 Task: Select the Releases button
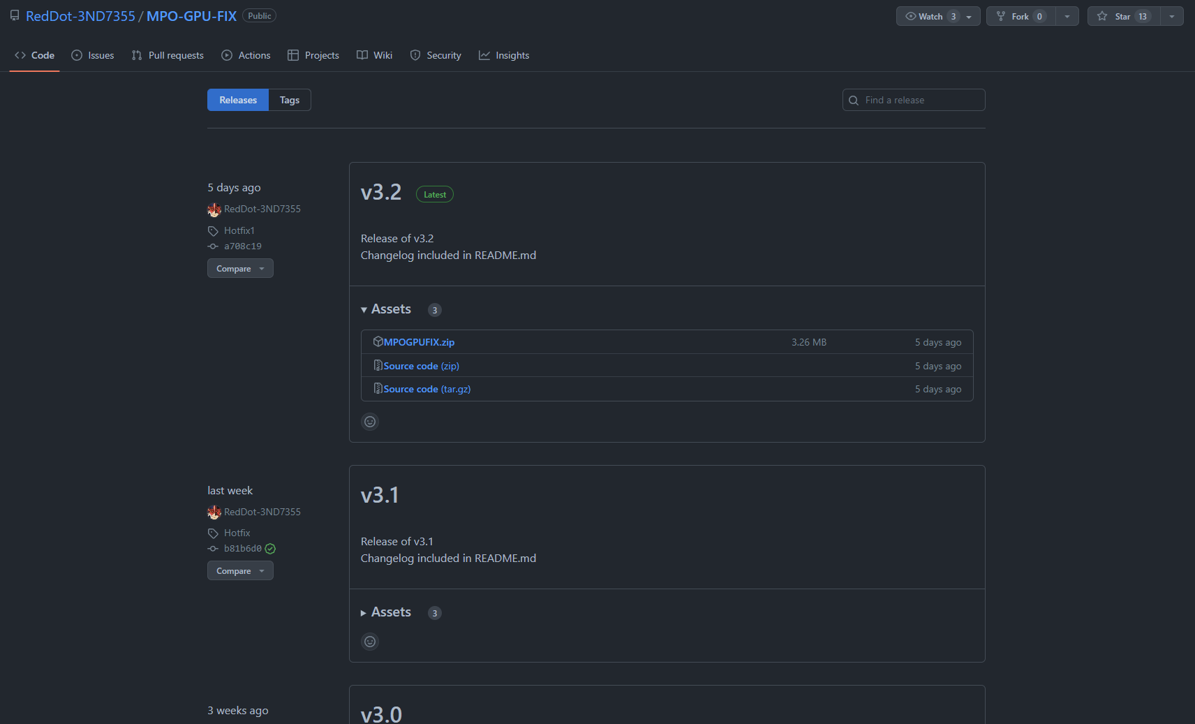click(238, 100)
